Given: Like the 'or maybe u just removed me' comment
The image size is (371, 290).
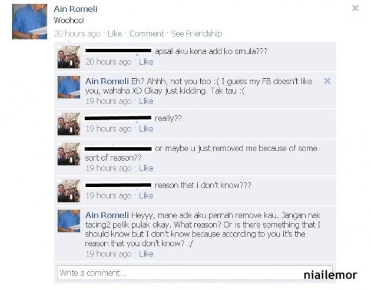Looking at the screenshot, I should (146, 168).
